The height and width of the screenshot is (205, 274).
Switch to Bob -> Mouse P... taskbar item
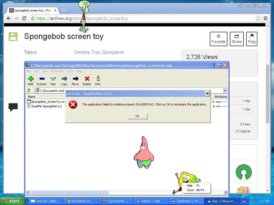coord(222,201)
